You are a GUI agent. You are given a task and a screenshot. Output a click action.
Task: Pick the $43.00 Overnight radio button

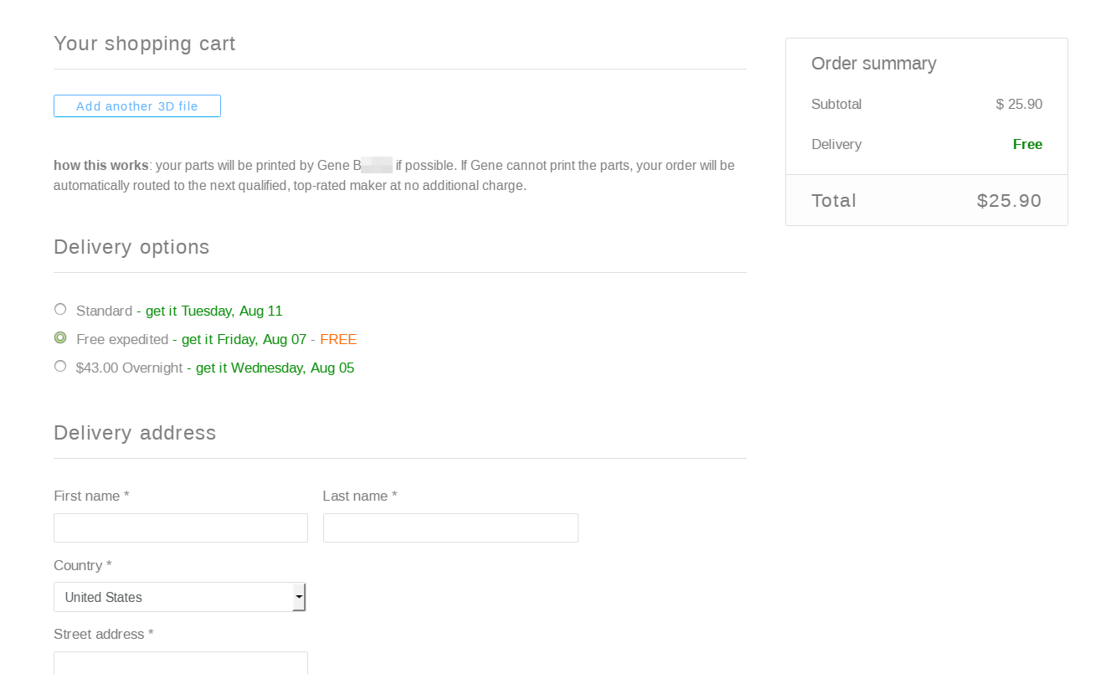click(x=60, y=367)
